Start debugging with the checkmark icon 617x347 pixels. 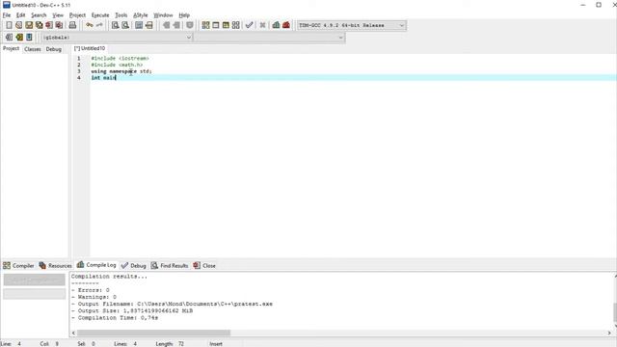pyautogui.click(x=249, y=25)
